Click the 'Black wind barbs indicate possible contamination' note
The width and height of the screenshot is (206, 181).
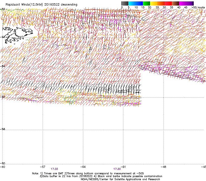[x=128, y=176]
